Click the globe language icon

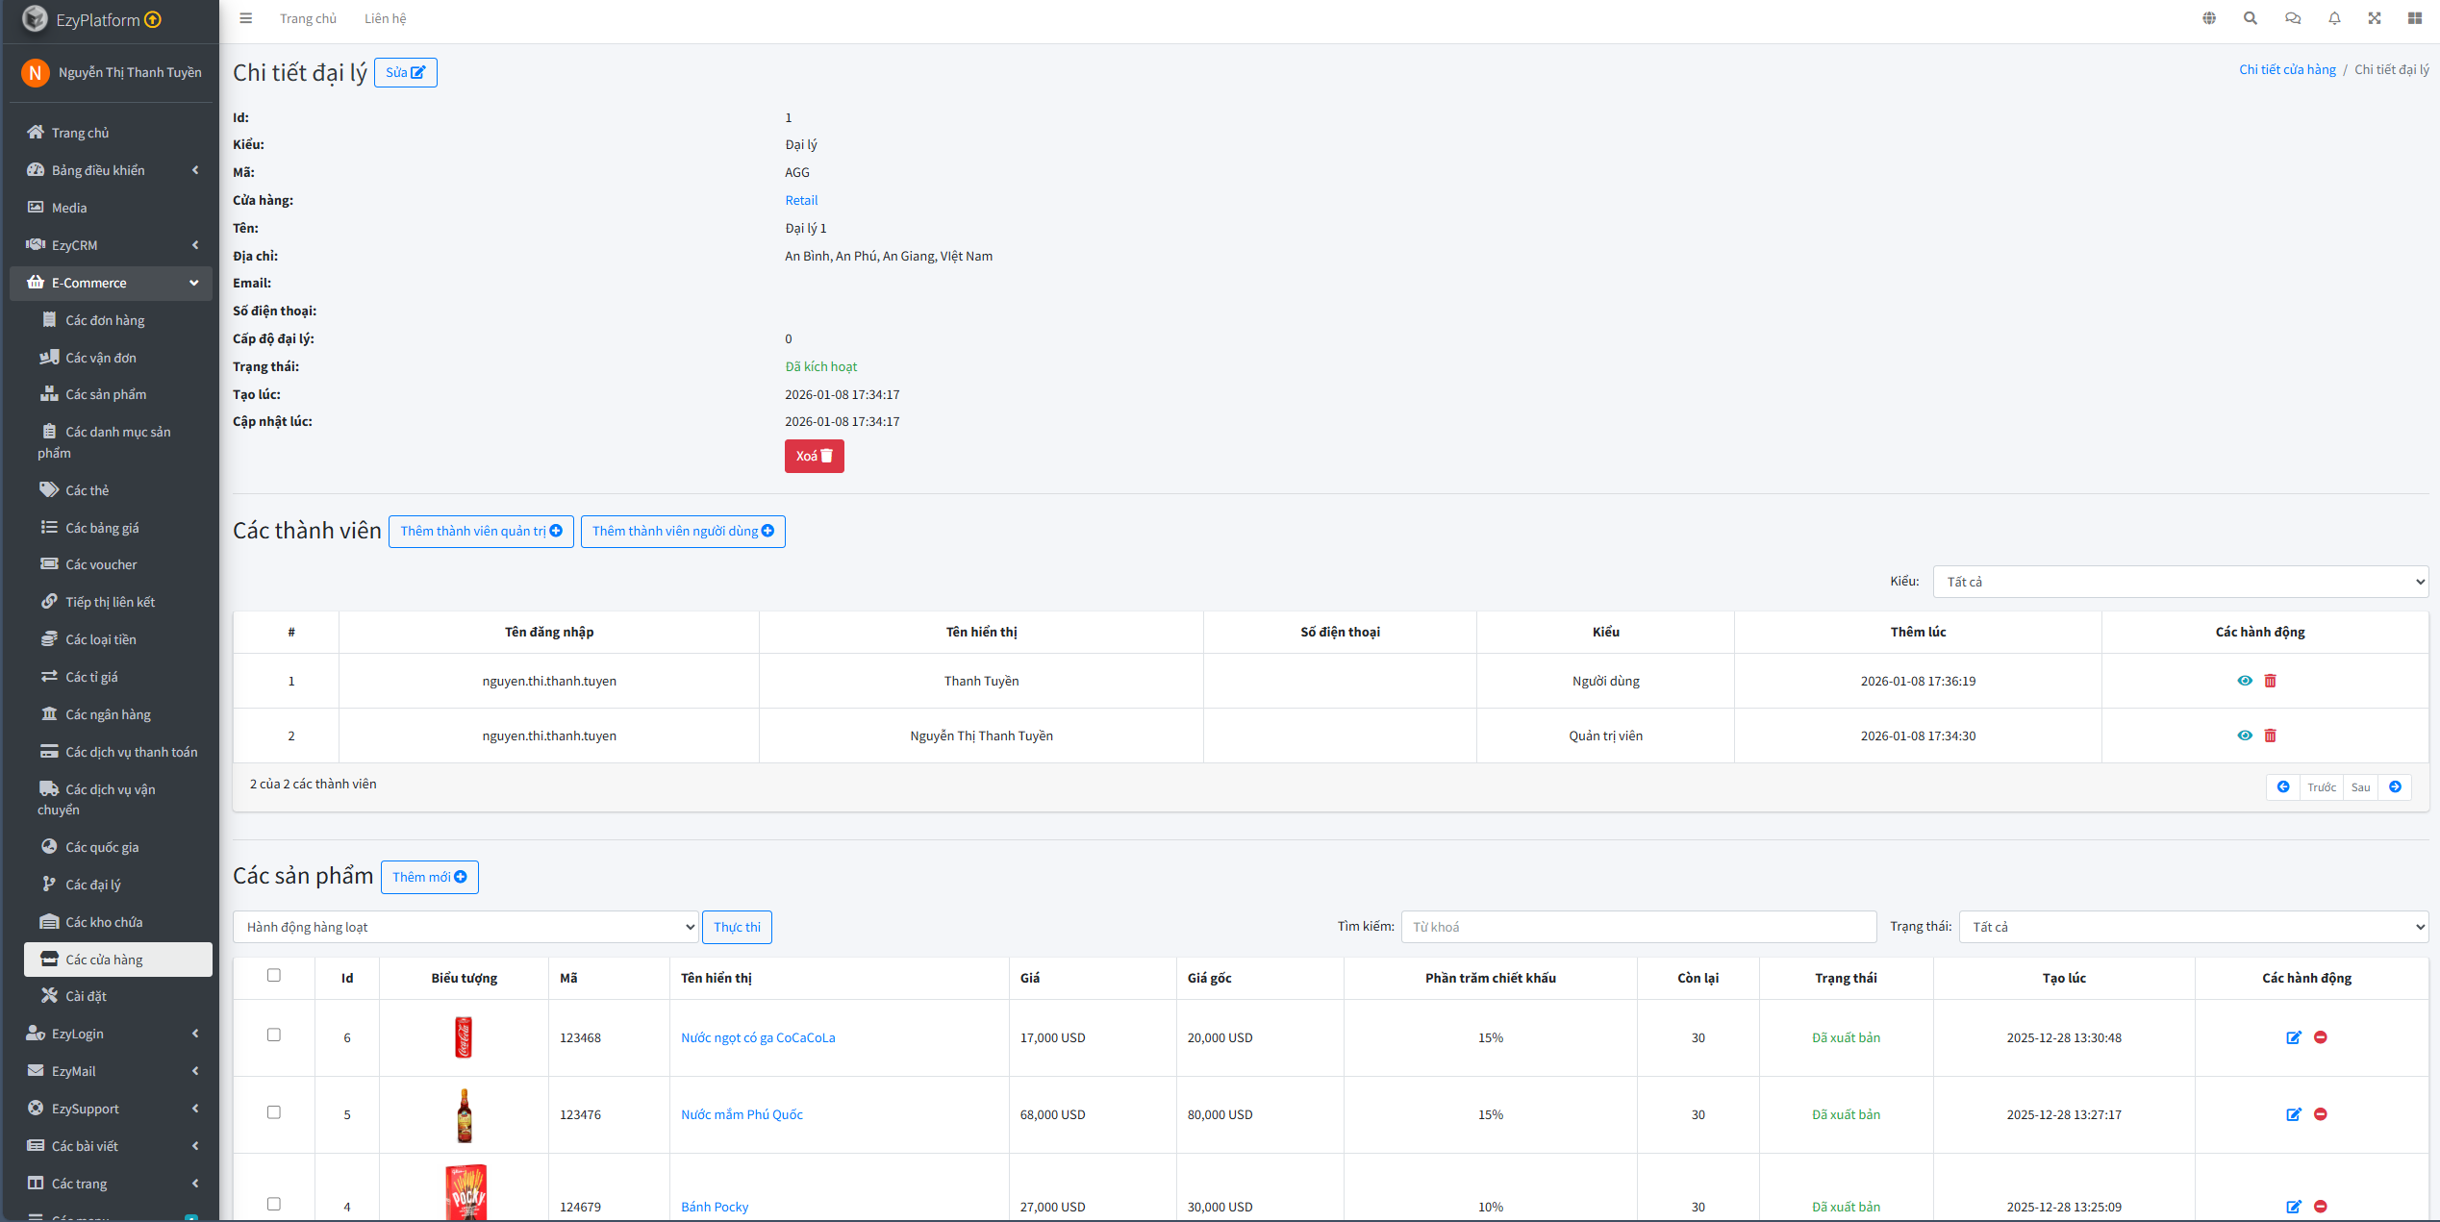tap(2209, 18)
